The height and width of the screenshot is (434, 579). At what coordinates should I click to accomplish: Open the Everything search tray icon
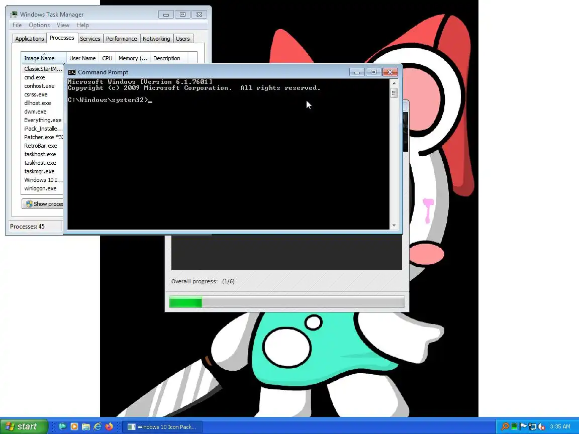[505, 426]
